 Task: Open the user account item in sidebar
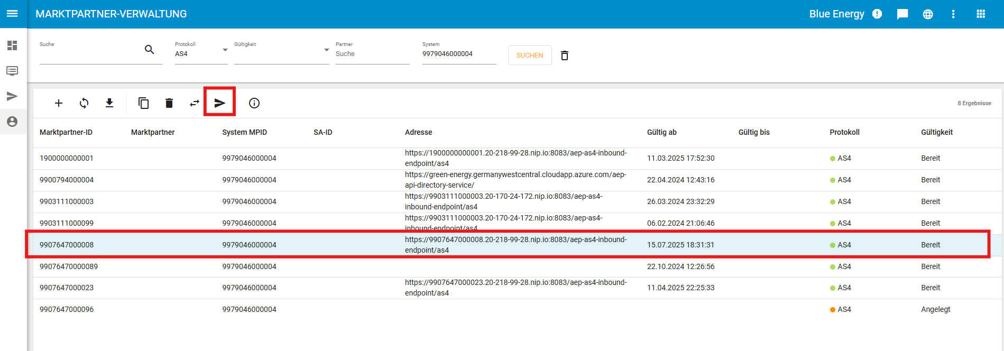click(12, 122)
